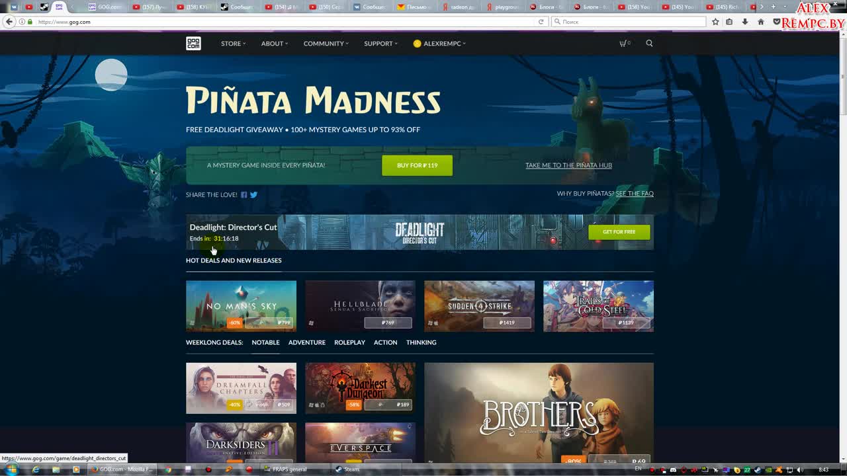
Task: Click the "WEEKLONG DEALS:" label
Action: pyautogui.click(x=214, y=342)
